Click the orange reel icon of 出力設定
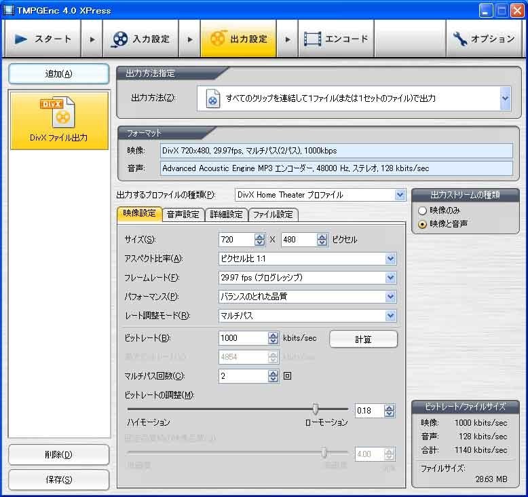 tap(218, 39)
